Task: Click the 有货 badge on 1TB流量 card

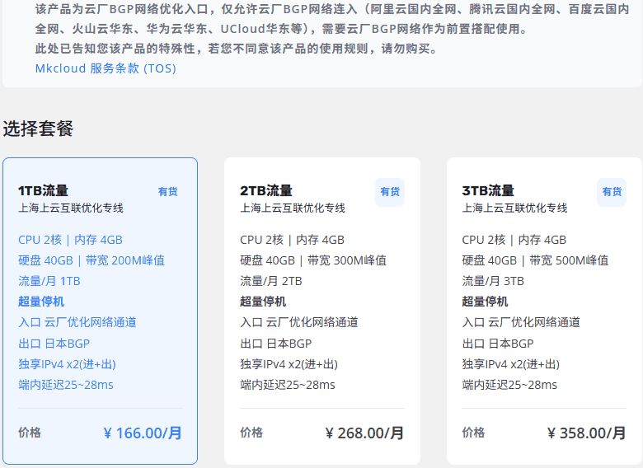Action: (167, 192)
